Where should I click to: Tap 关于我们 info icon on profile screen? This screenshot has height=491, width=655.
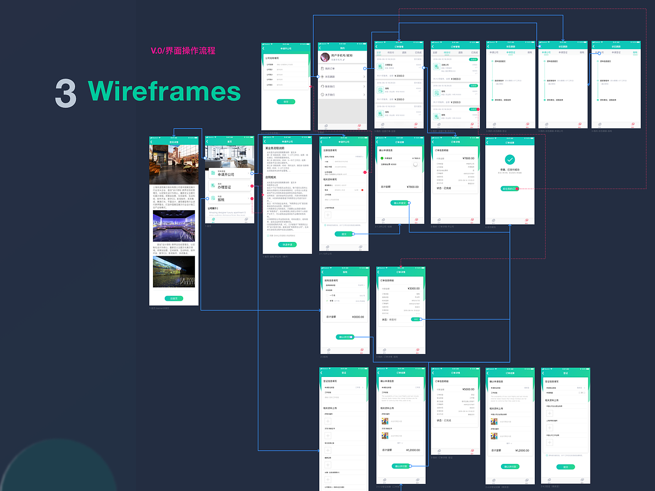pyautogui.click(x=322, y=95)
